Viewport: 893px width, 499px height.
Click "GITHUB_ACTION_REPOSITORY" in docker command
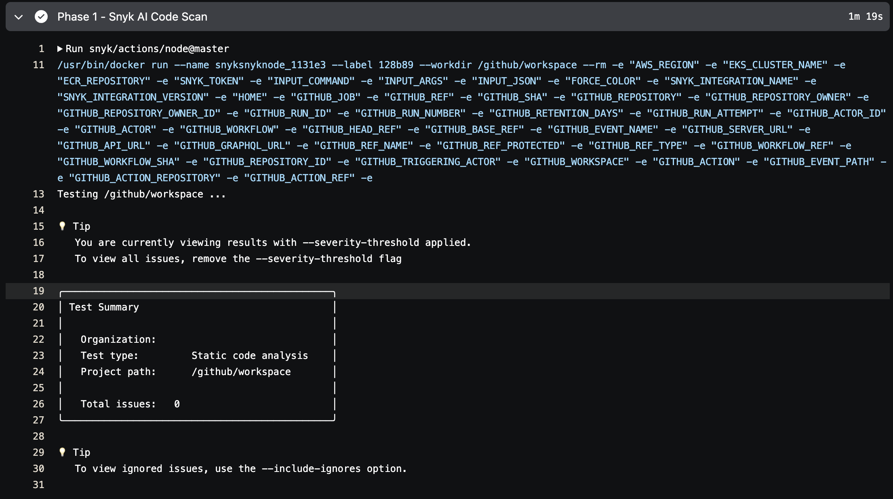click(145, 178)
